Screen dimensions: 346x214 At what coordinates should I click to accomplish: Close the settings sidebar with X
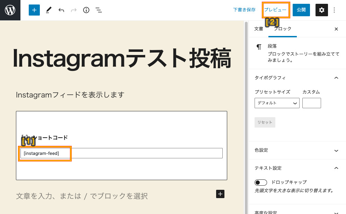336,29
